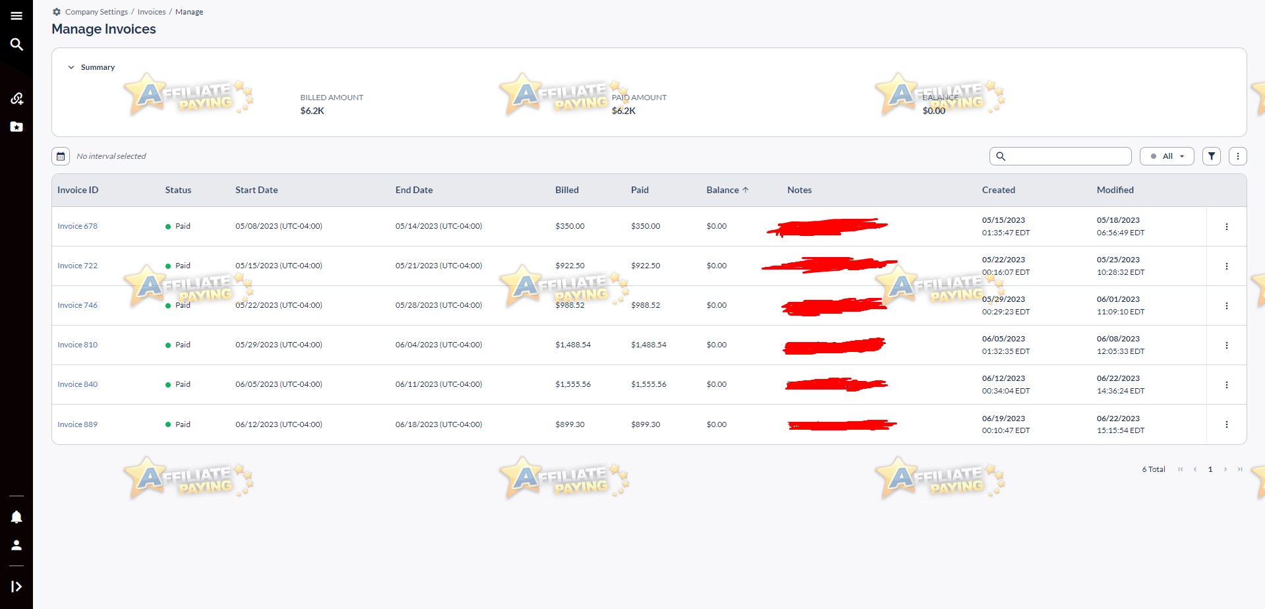Click the 06/05/2023 01:32:35 created timestamp
Viewport: 1265px width, 609px height.
(x=1006, y=345)
